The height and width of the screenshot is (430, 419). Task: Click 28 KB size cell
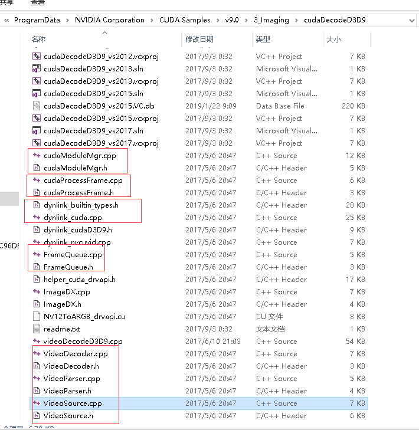click(355, 205)
